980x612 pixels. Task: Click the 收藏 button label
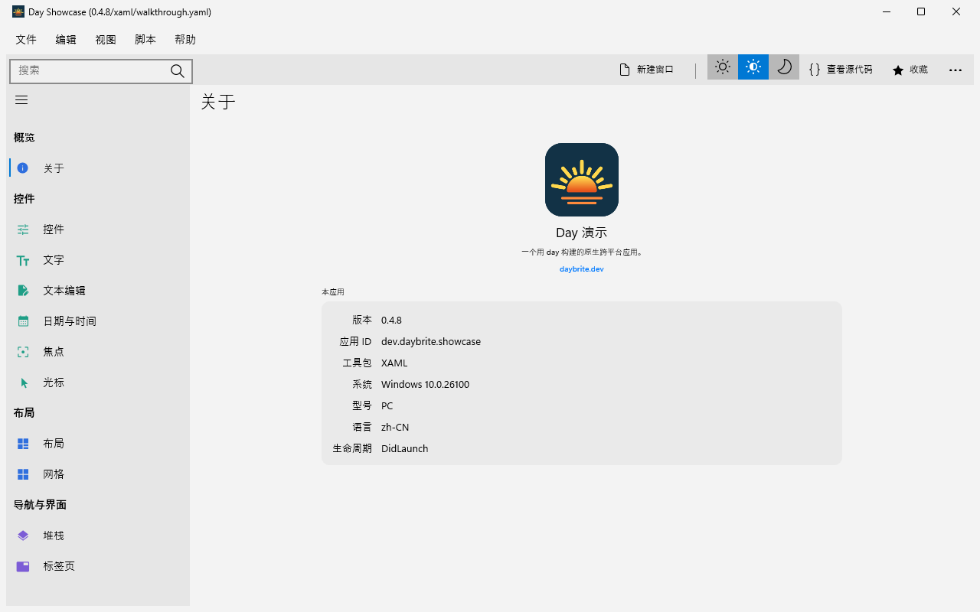click(919, 70)
